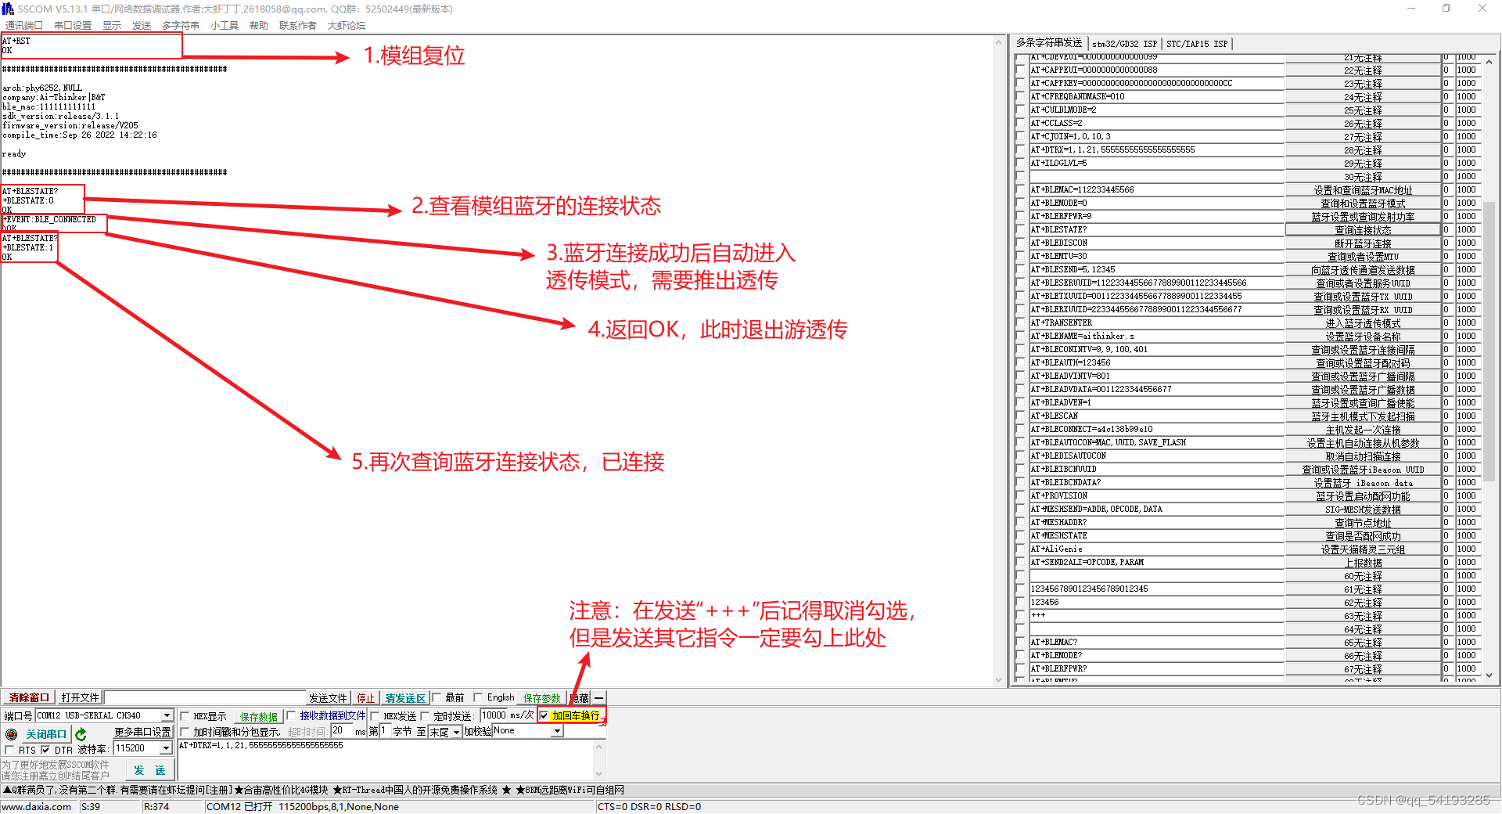
Task: Open the 大虾论坛 menu
Action: click(347, 25)
